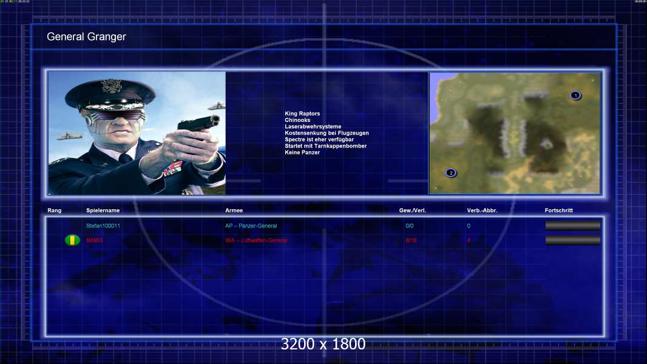Click the loading progress bar of SAMI3
Screen dimensions: 647x364
click(x=573, y=240)
